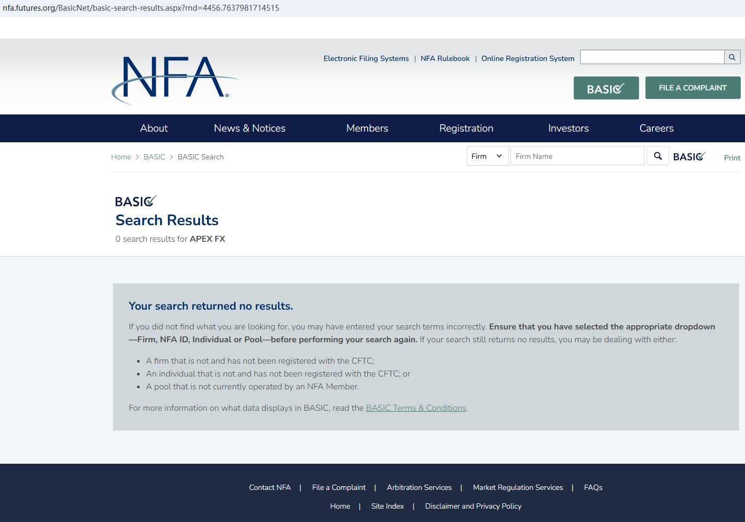The image size is (745, 522).
Task: Click the Search Results heading
Action: pos(167,220)
